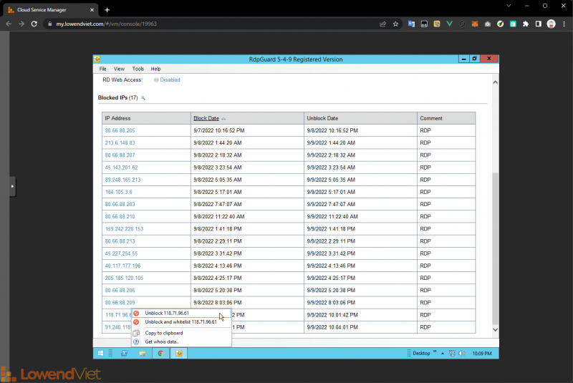Reload the page in the browser
The height and width of the screenshot is (383, 573).
point(34,24)
